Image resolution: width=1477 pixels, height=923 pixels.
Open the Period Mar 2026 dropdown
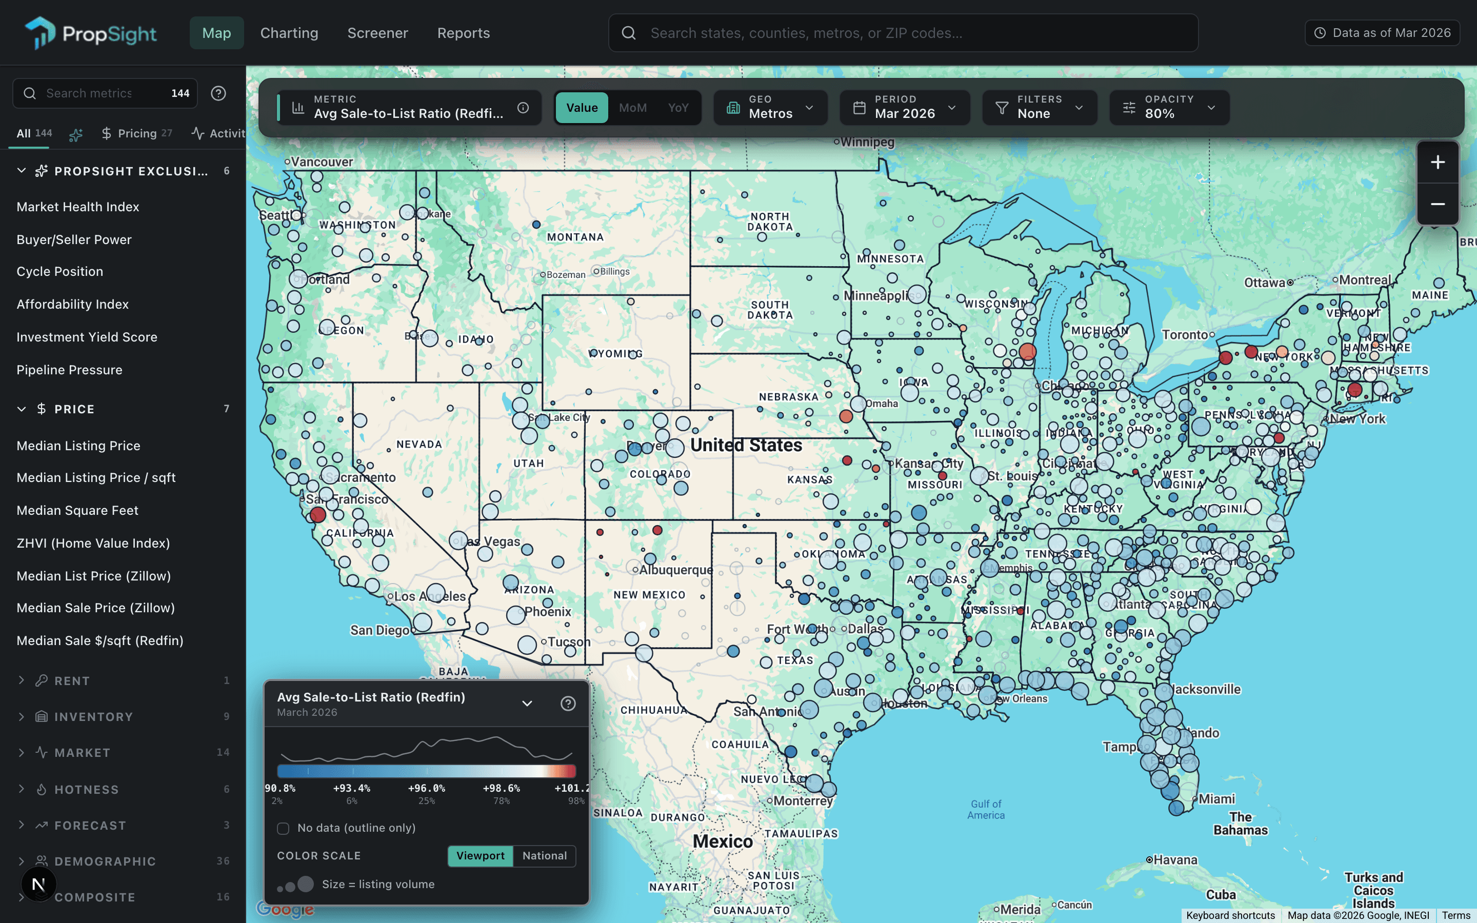click(x=905, y=108)
